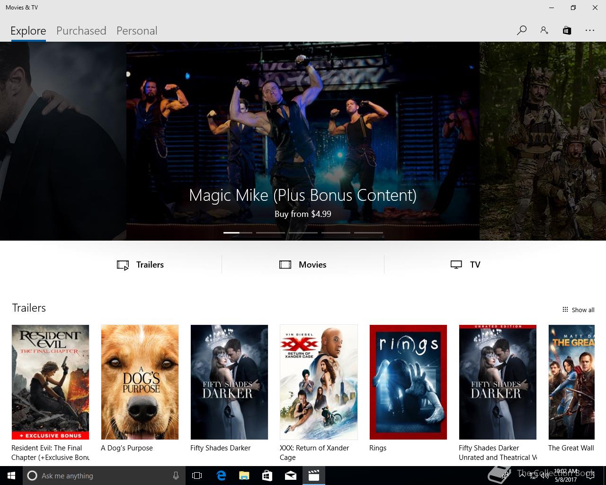Screen dimensions: 606x485
Task: Show the previous banner on the left
Action: click(63, 141)
